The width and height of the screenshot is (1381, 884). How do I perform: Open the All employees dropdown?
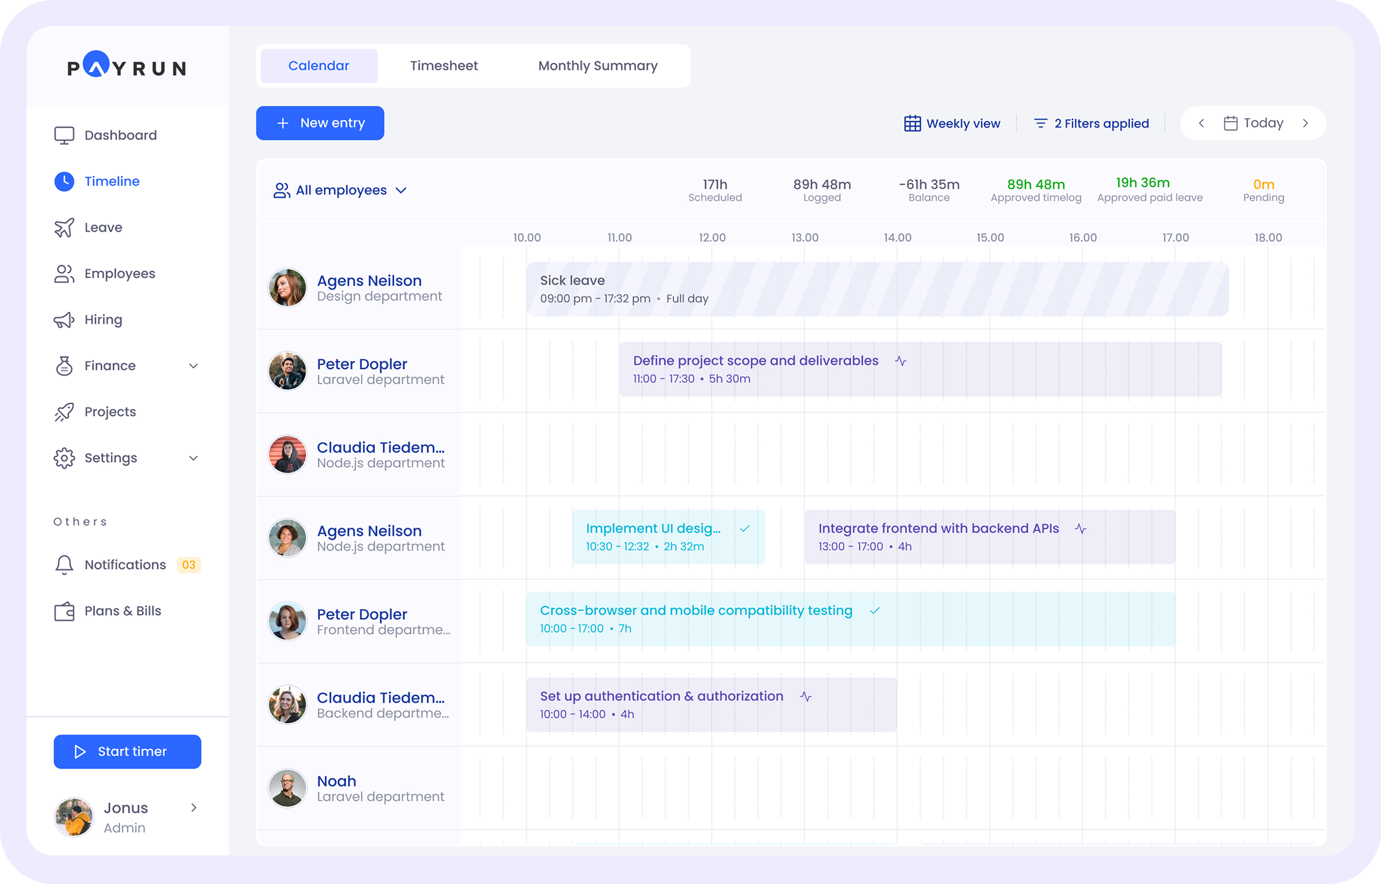(340, 190)
